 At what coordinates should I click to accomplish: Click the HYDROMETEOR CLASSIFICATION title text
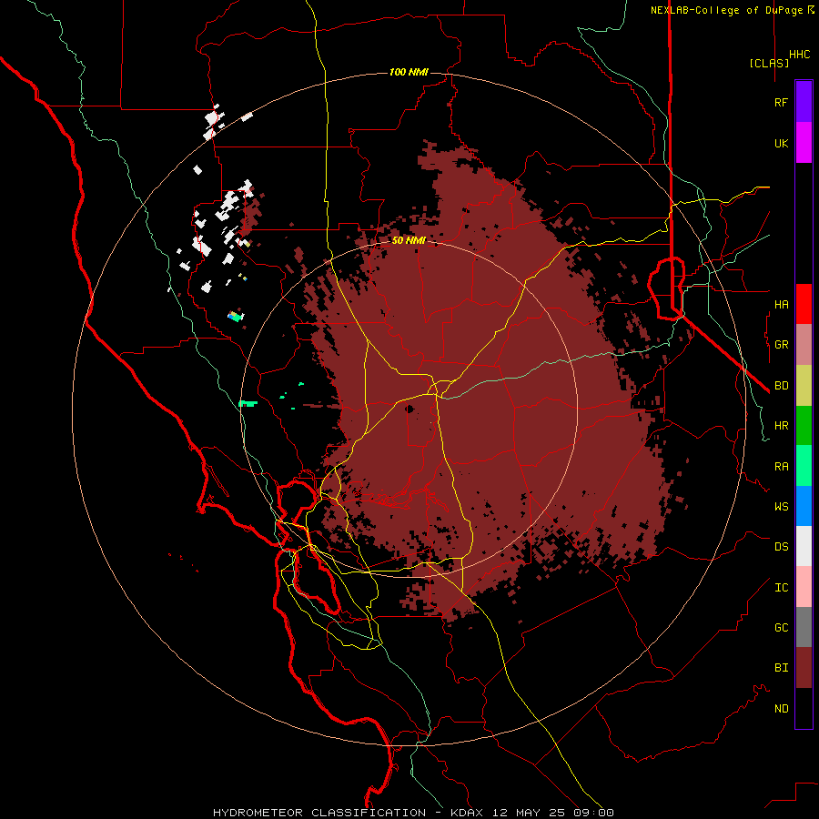tap(319, 813)
